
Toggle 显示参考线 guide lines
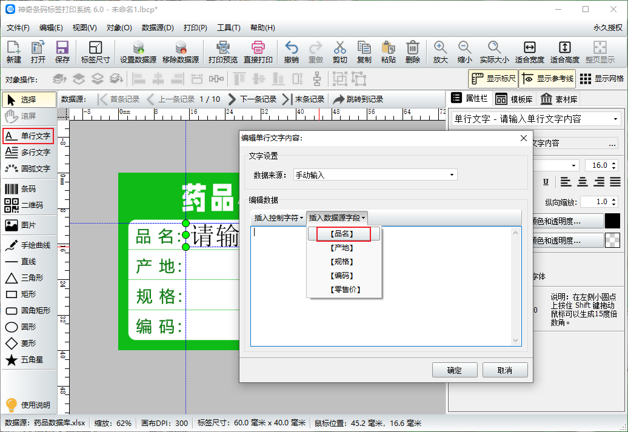[x=547, y=79]
